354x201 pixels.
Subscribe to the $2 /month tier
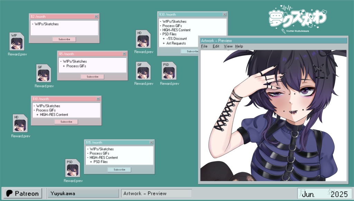64,39
